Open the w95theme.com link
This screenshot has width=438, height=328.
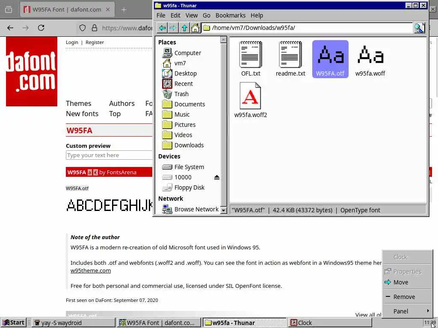click(91, 270)
